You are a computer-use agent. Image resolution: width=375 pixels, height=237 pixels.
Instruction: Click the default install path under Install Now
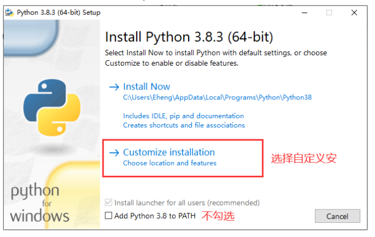pos(217,98)
